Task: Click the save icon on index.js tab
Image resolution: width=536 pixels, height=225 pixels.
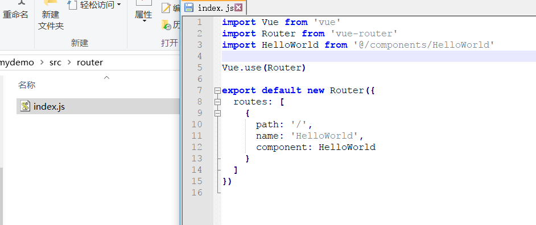Action: tap(189, 7)
